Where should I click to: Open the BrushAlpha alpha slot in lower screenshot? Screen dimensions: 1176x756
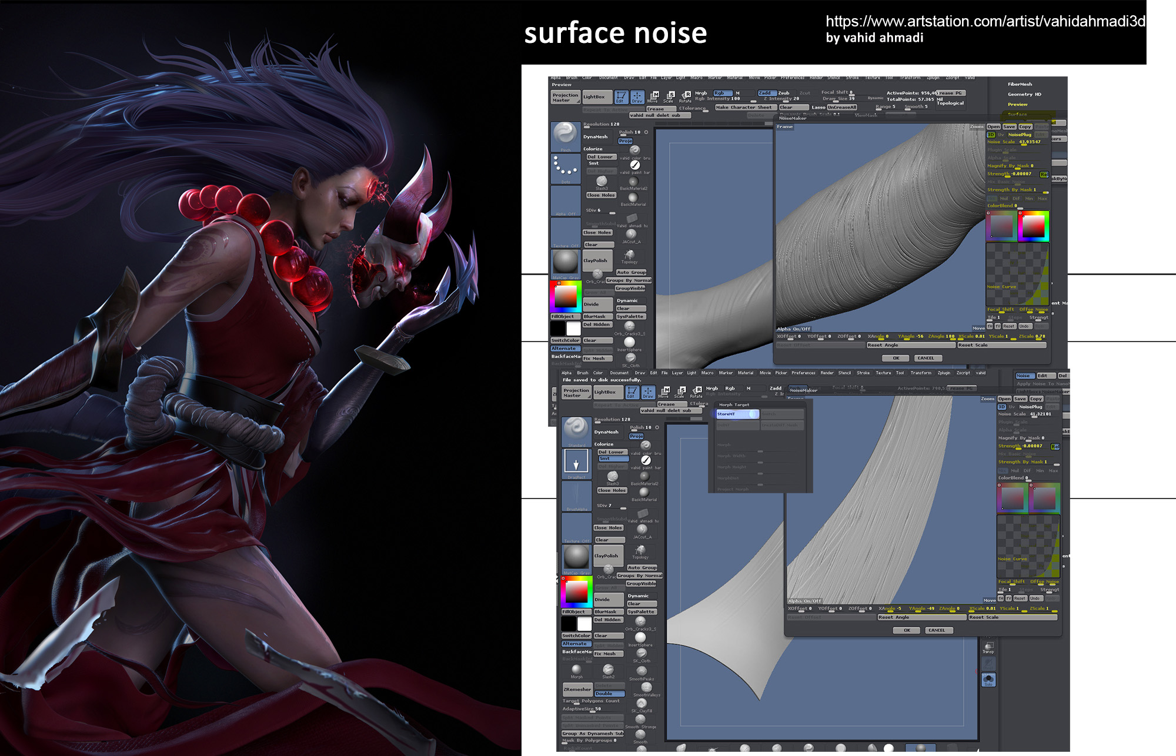pyautogui.click(x=576, y=496)
